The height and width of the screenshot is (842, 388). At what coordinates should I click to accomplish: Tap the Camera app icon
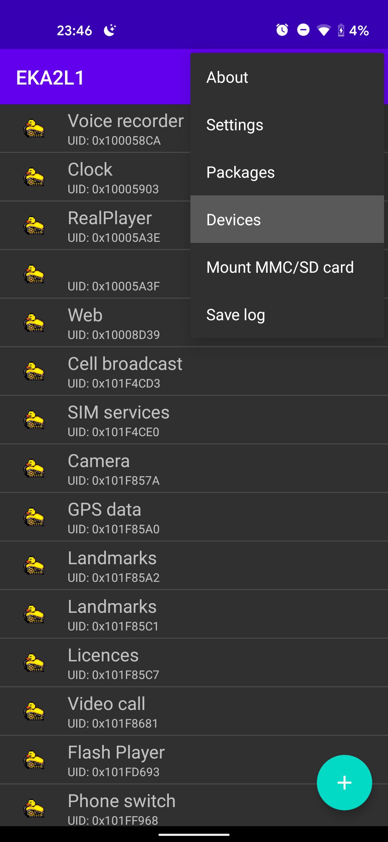tap(34, 468)
